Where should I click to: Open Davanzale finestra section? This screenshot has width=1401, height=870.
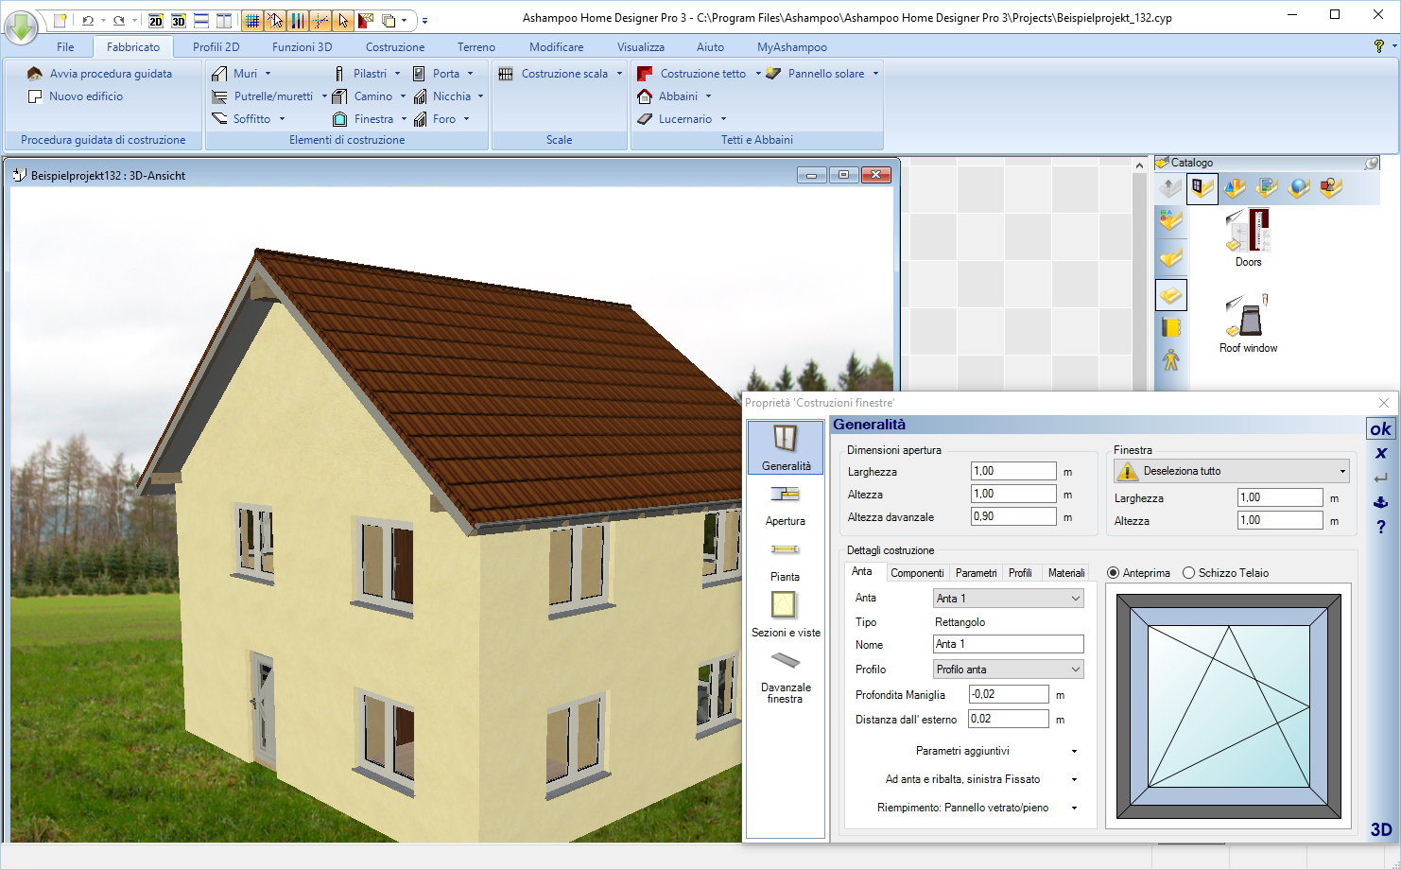point(785,677)
